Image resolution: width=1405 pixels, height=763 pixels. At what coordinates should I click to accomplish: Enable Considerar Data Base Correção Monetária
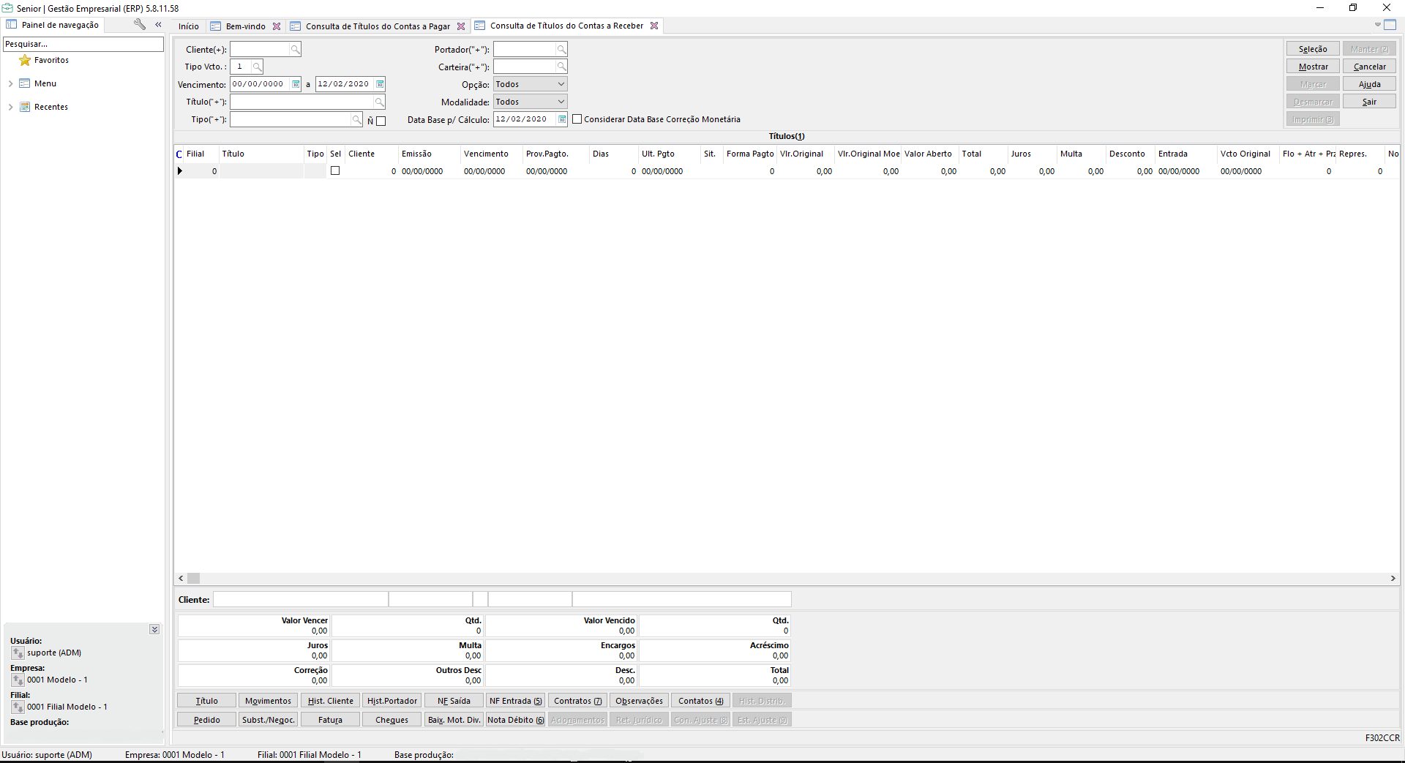click(x=577, y=119)
